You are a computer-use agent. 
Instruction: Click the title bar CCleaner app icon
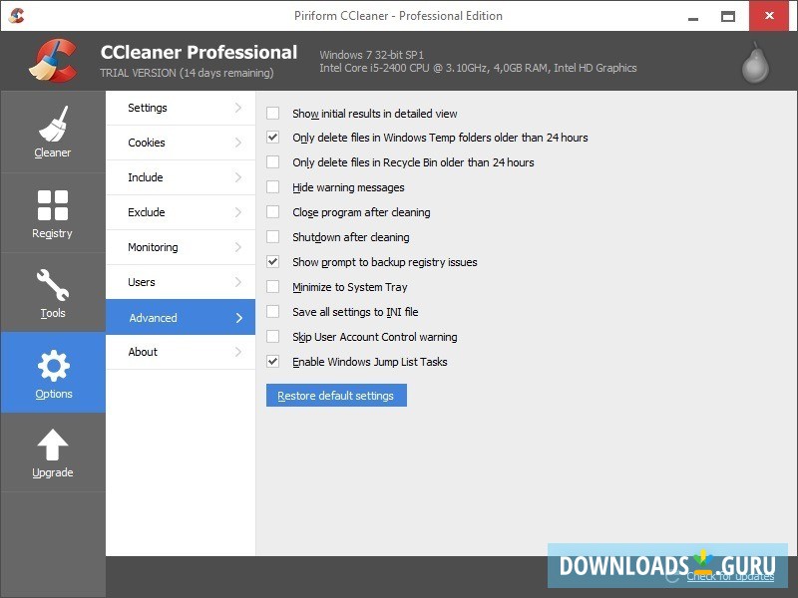pyautogui.click(x=16, y=16)
